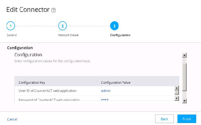Click the Cancel link
Image resolution: width=201 pixels, height=125 pixels.
[x=12, y=119]
